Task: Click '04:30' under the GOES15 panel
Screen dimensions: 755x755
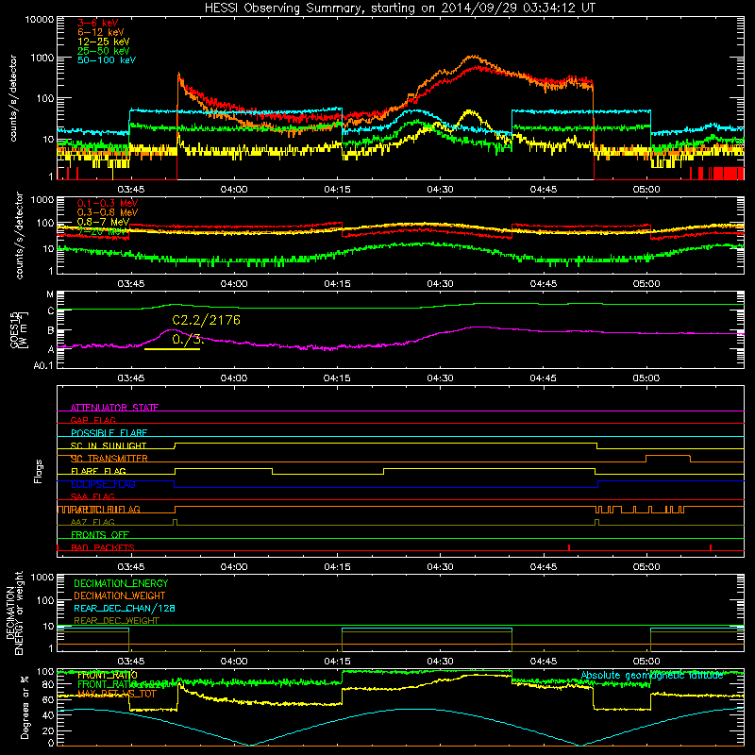Action: [440, 378]
